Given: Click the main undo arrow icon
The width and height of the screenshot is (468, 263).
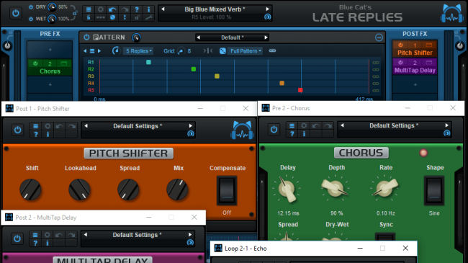Looking at the screenshot, I should click(x=112, y=9).
